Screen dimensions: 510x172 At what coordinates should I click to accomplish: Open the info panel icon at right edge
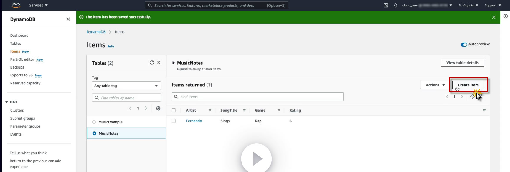tap(506, 16)
